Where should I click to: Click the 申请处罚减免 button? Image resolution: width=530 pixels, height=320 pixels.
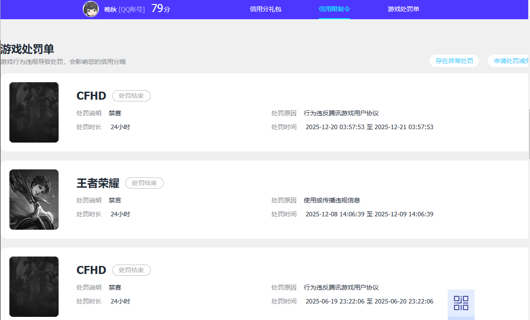pos(510,61)
